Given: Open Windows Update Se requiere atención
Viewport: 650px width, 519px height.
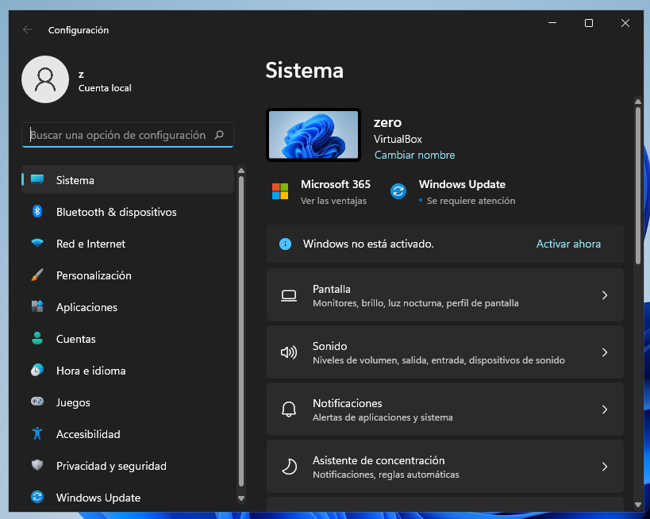Looking at the screenshot, I should click(x=452, y=192).
